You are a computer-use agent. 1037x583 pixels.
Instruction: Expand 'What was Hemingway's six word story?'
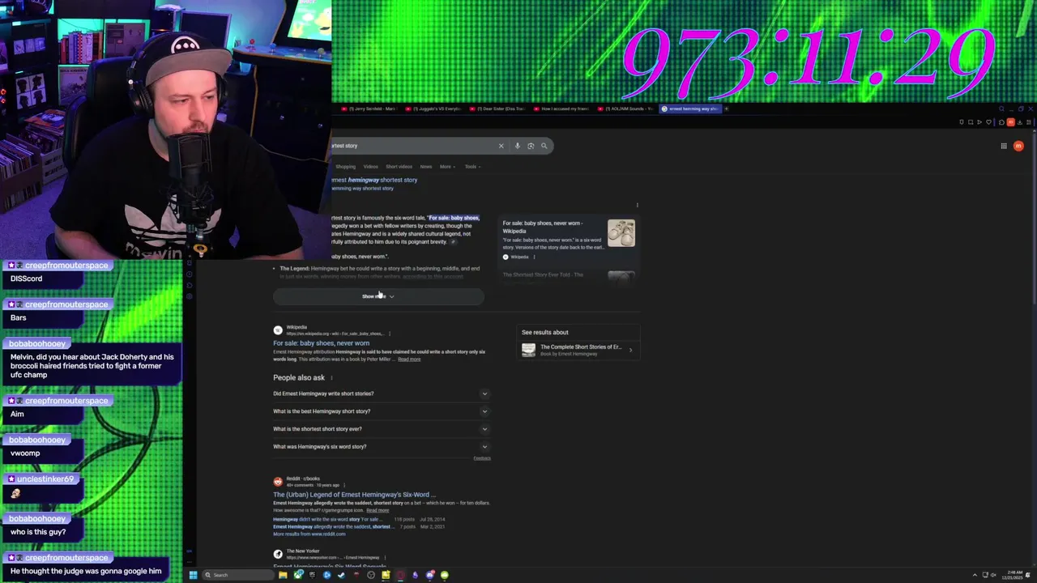(x=381, y=447)
